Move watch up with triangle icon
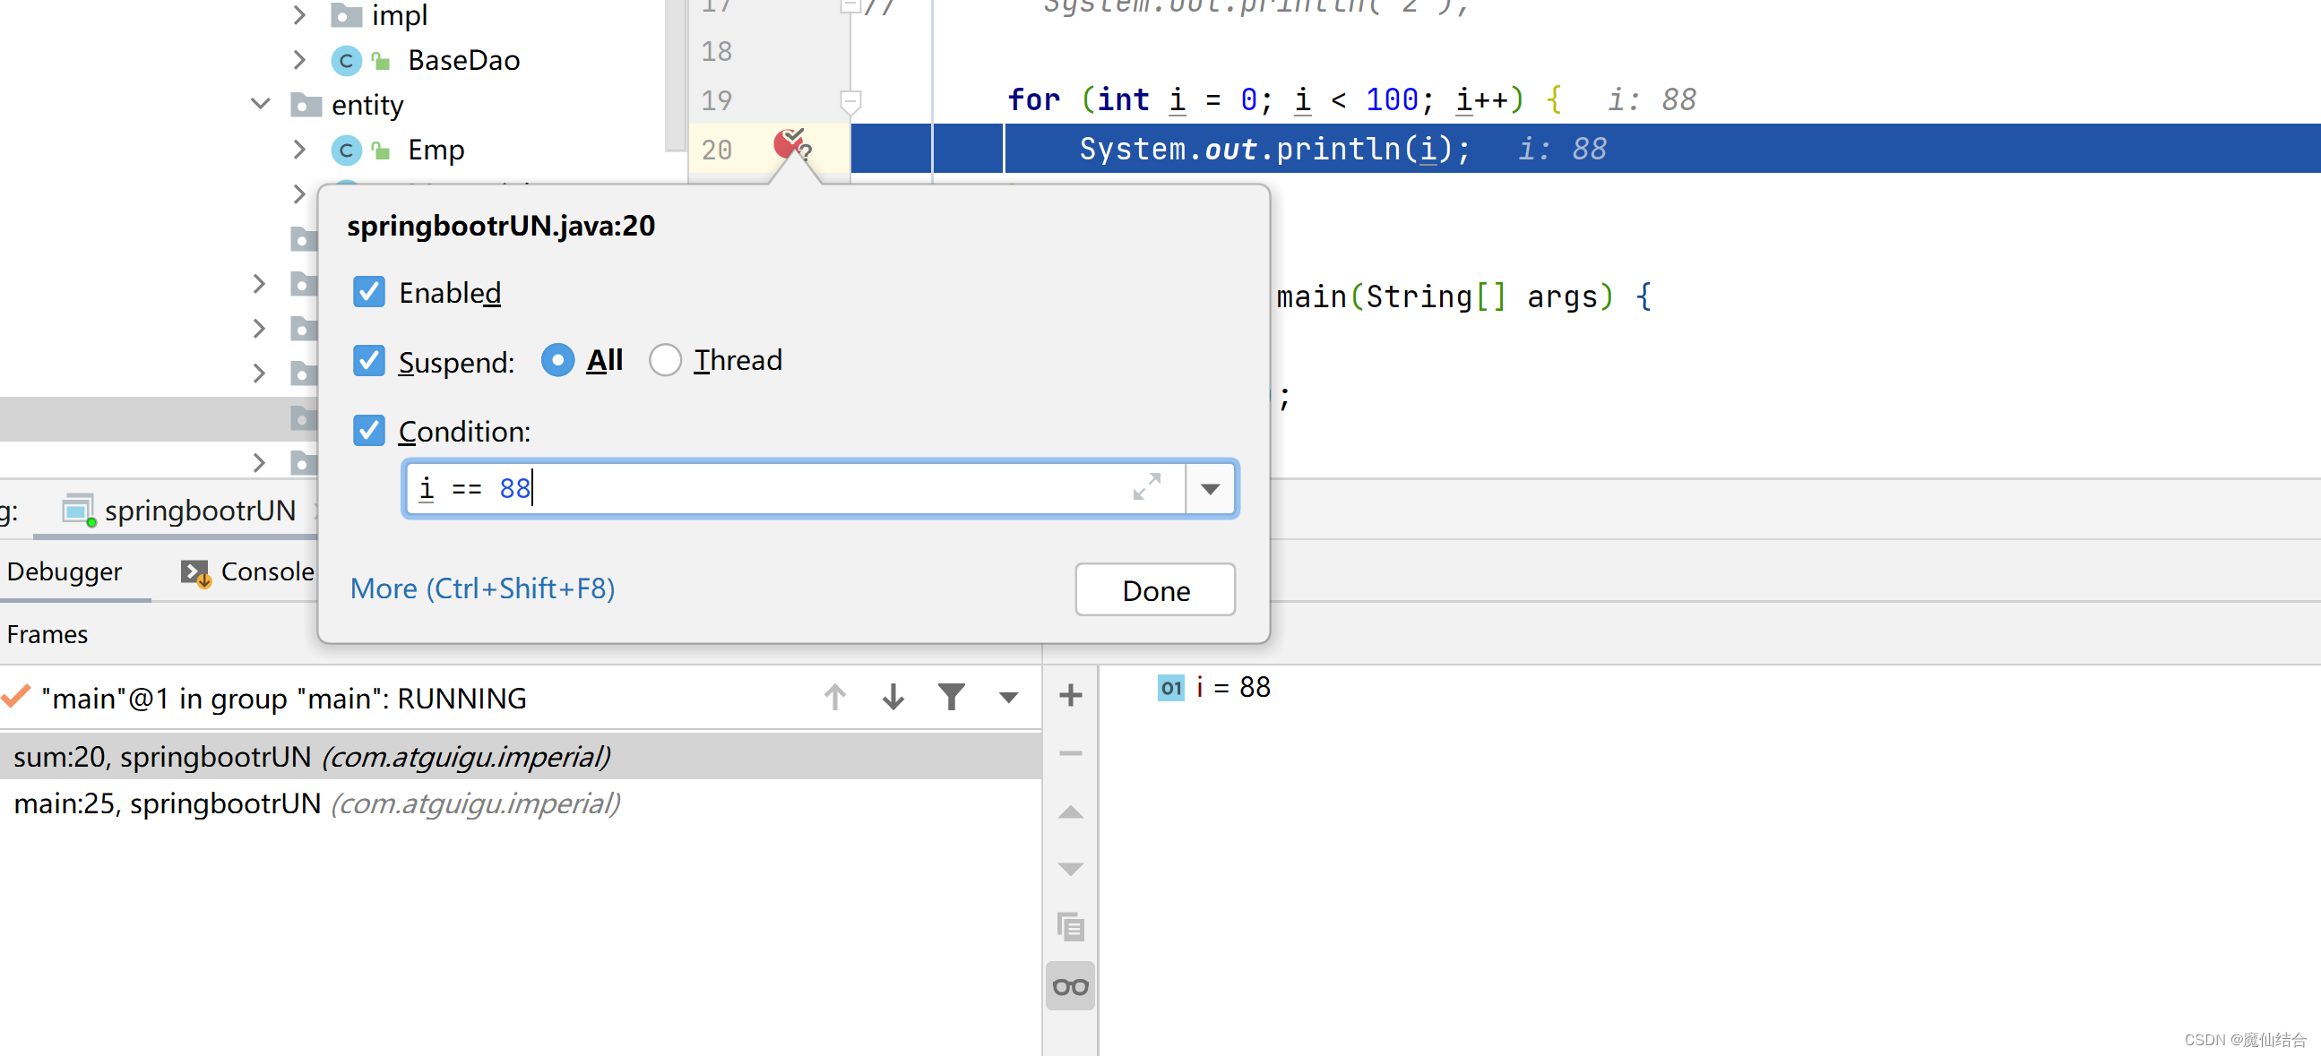 click(x=1070, y=812)
